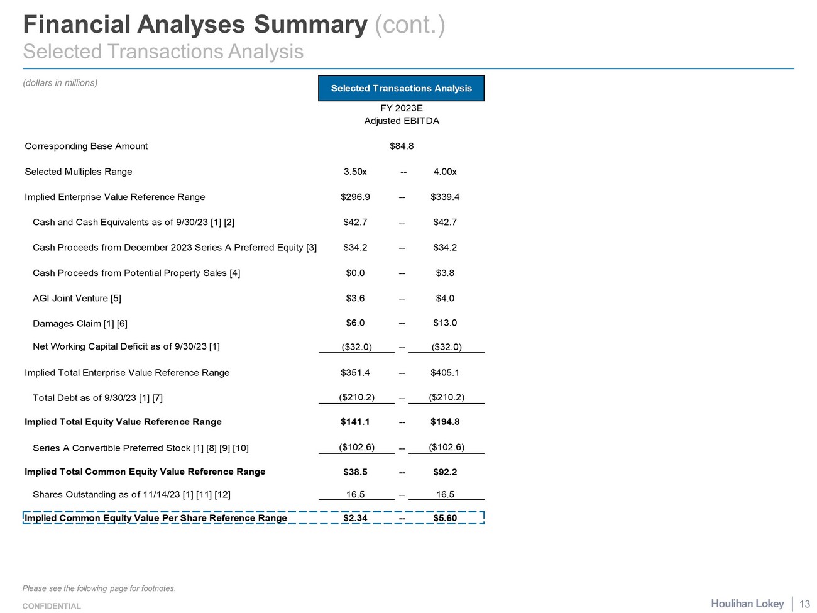Viewport: 817px width, 613px height.
Task: Click 'Implied Total Common Equity Value' label
Action: click(145, 472)
